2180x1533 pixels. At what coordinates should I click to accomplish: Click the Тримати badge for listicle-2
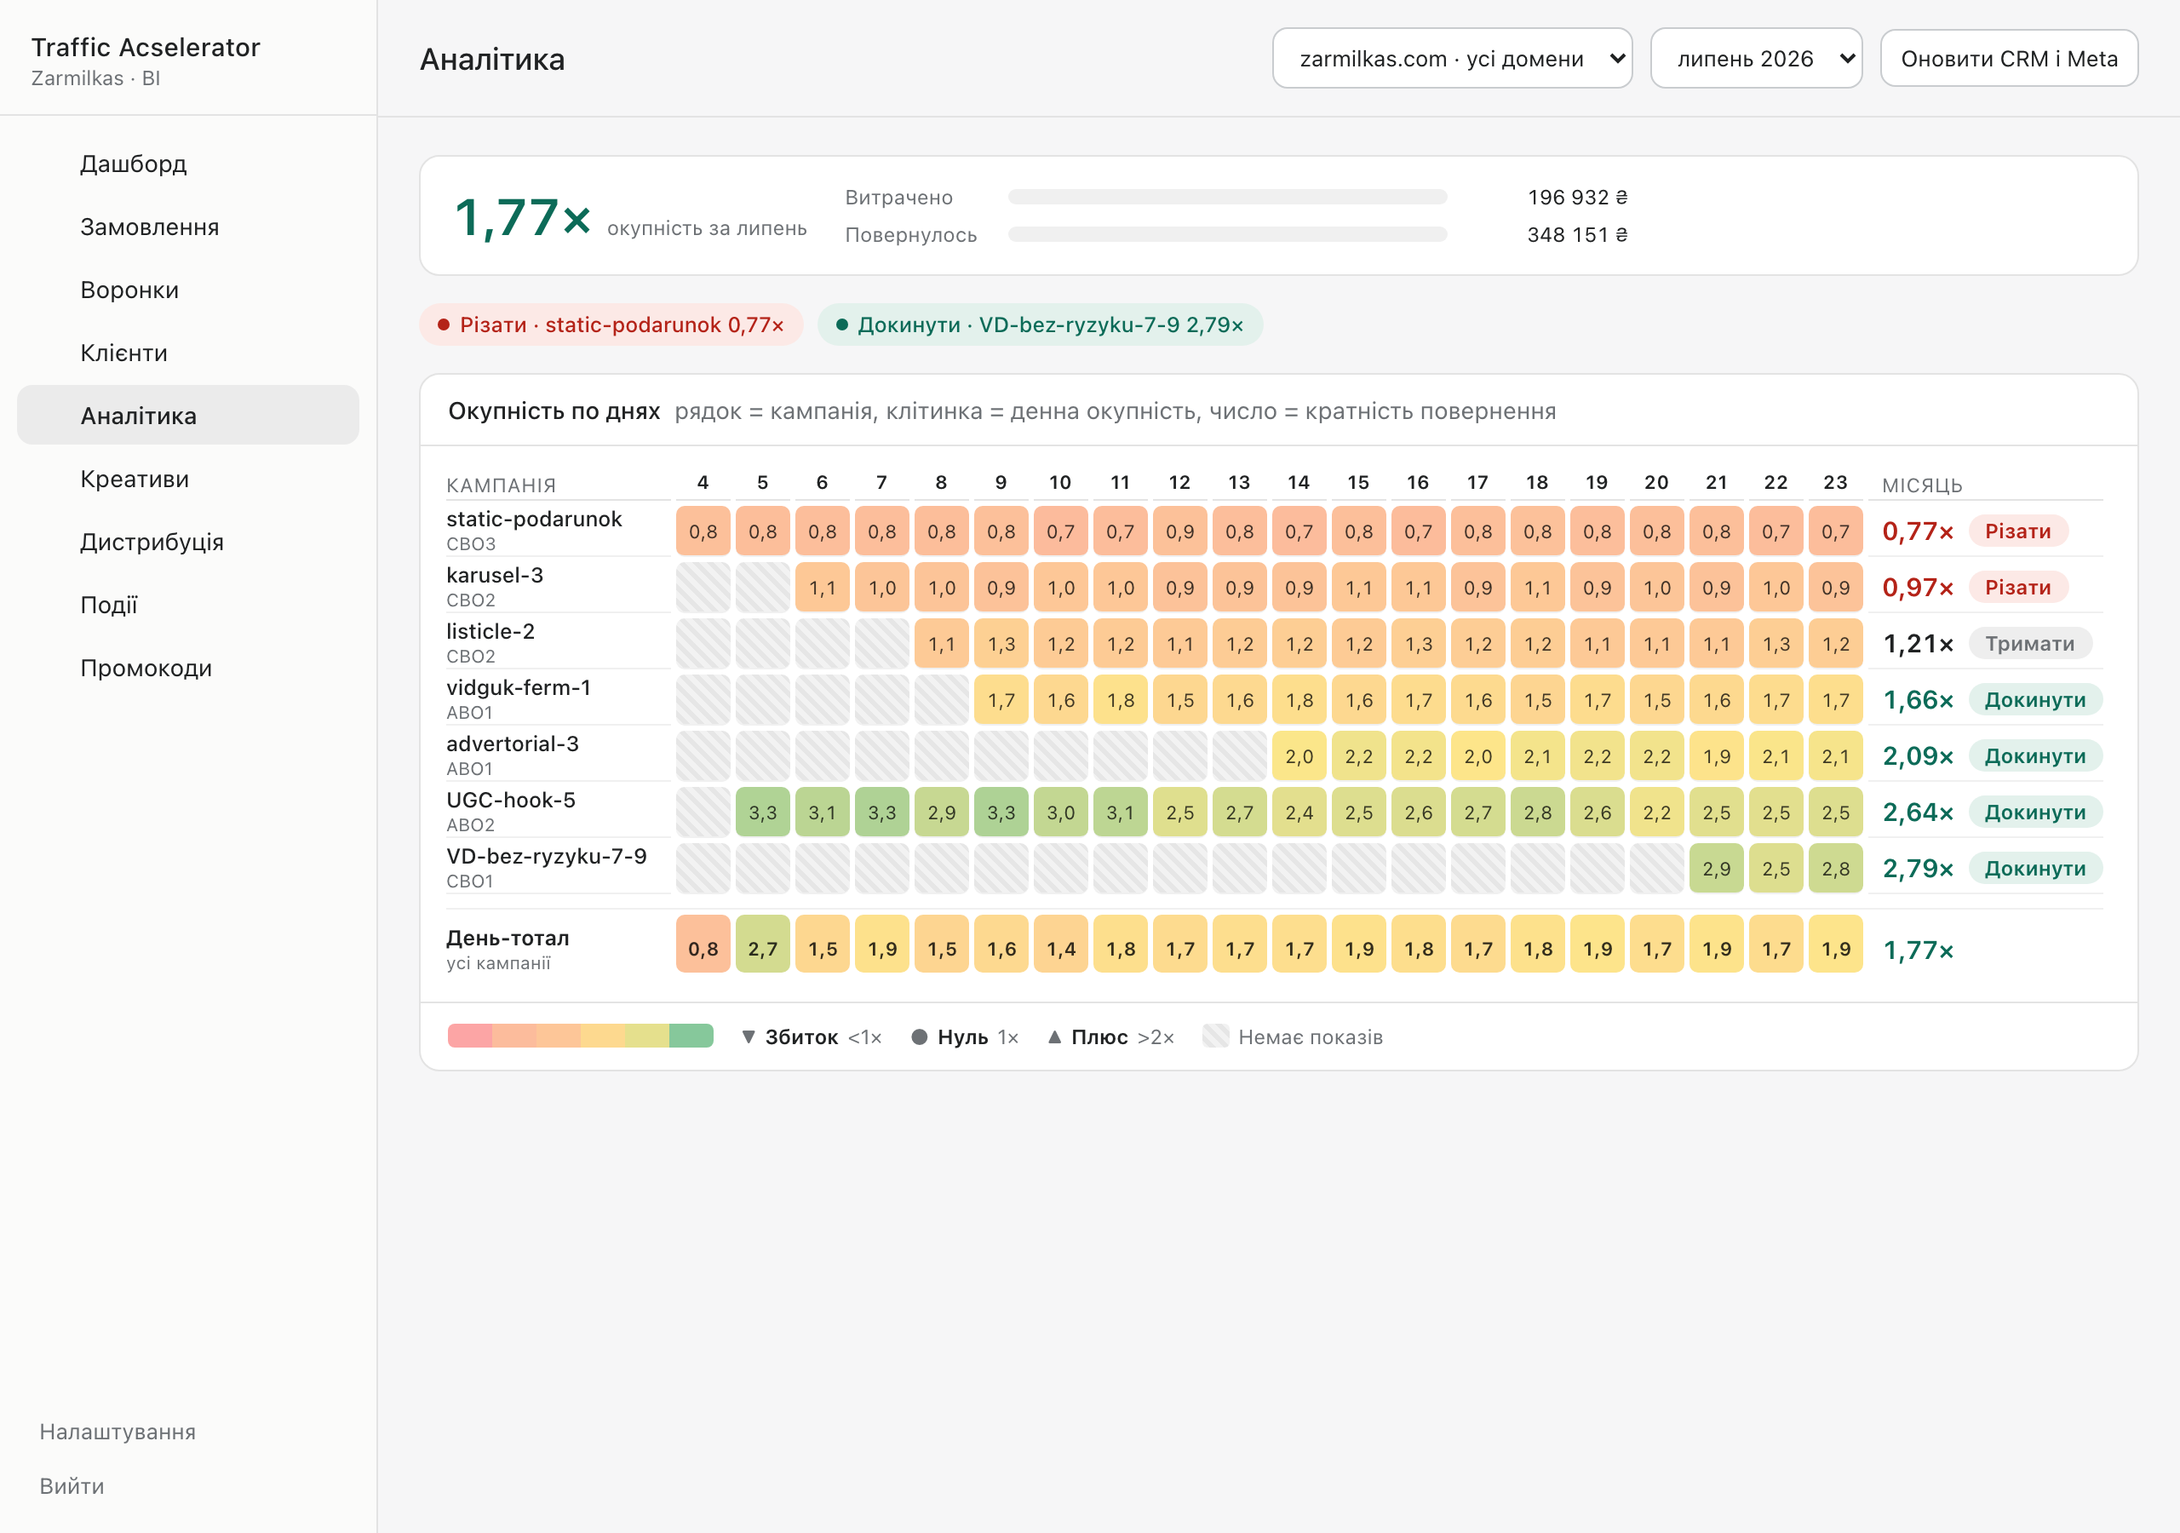[x=2030, y=644]
